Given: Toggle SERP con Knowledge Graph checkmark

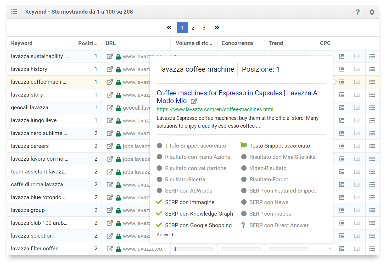Looking at the screenshot, I should pyautogui.click(x=159, y=214).
